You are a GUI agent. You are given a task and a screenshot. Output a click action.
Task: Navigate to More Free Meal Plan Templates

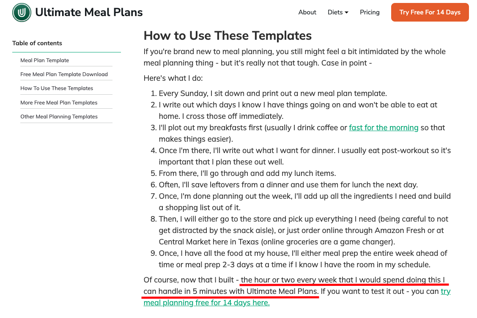(x=59, y=103)
